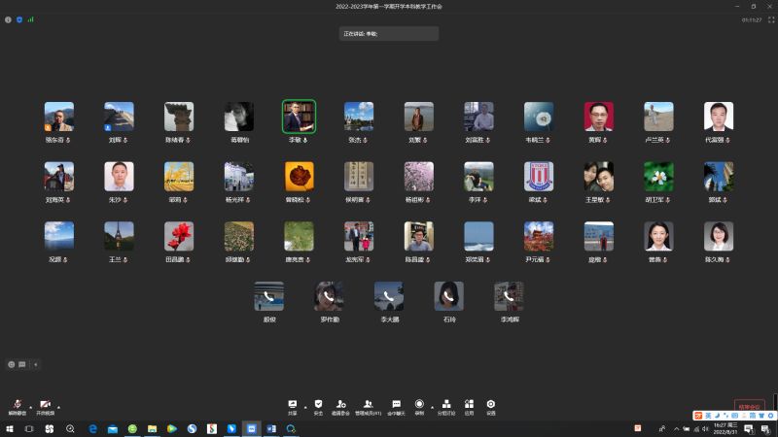Open Breakout rooms (分组讨论)
The image size is (778, 437).
coord(445,404)
